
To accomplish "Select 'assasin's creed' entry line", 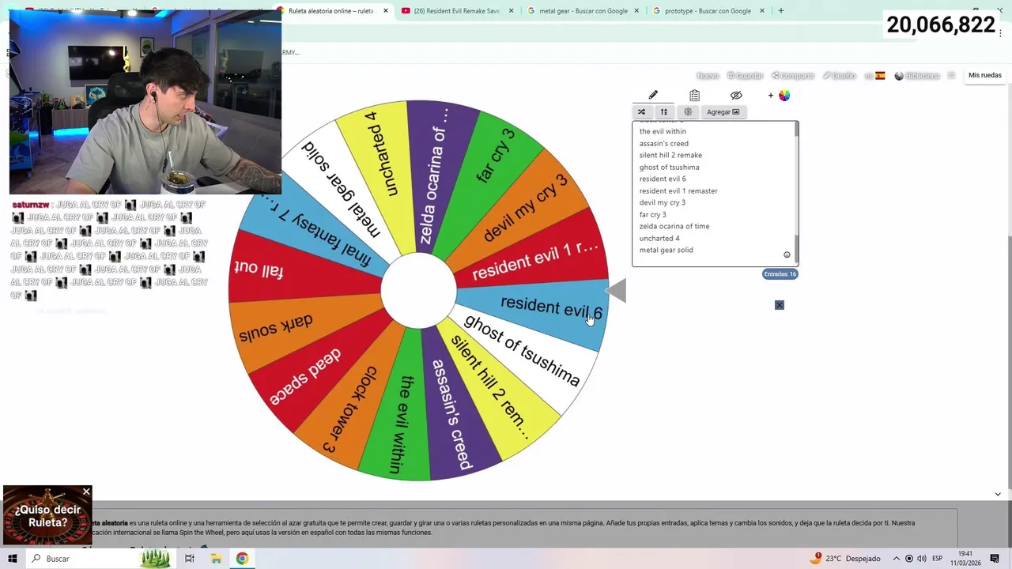I will pyautogui.click(x=663, y=143).
